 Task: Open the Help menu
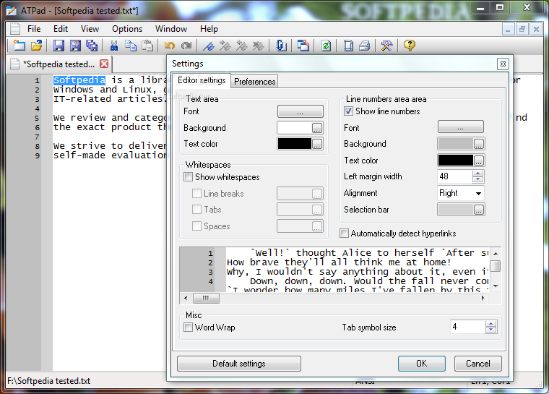tap(209, 29)
